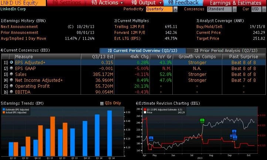Click Prior Announcement date 08/01/13

85,32
